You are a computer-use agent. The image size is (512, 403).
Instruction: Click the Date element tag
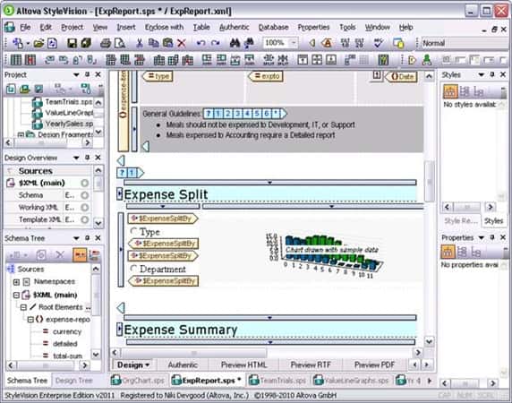coord(401,77)
